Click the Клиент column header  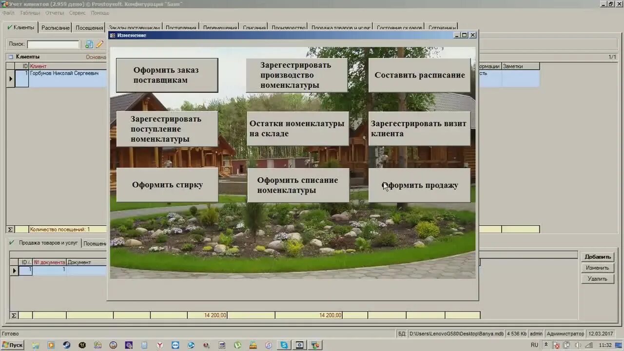pyautogui.click(x=68, y=66)
